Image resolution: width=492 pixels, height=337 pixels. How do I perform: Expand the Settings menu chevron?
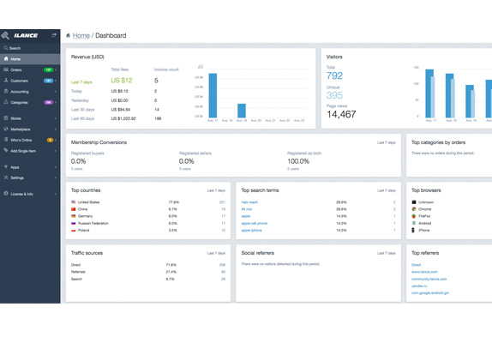pyautogui.click(x=56, y=178)
